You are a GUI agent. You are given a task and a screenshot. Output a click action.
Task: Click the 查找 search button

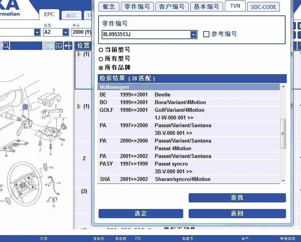click(237, 198)
